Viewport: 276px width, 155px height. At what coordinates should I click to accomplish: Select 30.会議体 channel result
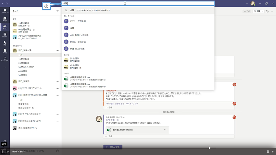coord(138,60)
